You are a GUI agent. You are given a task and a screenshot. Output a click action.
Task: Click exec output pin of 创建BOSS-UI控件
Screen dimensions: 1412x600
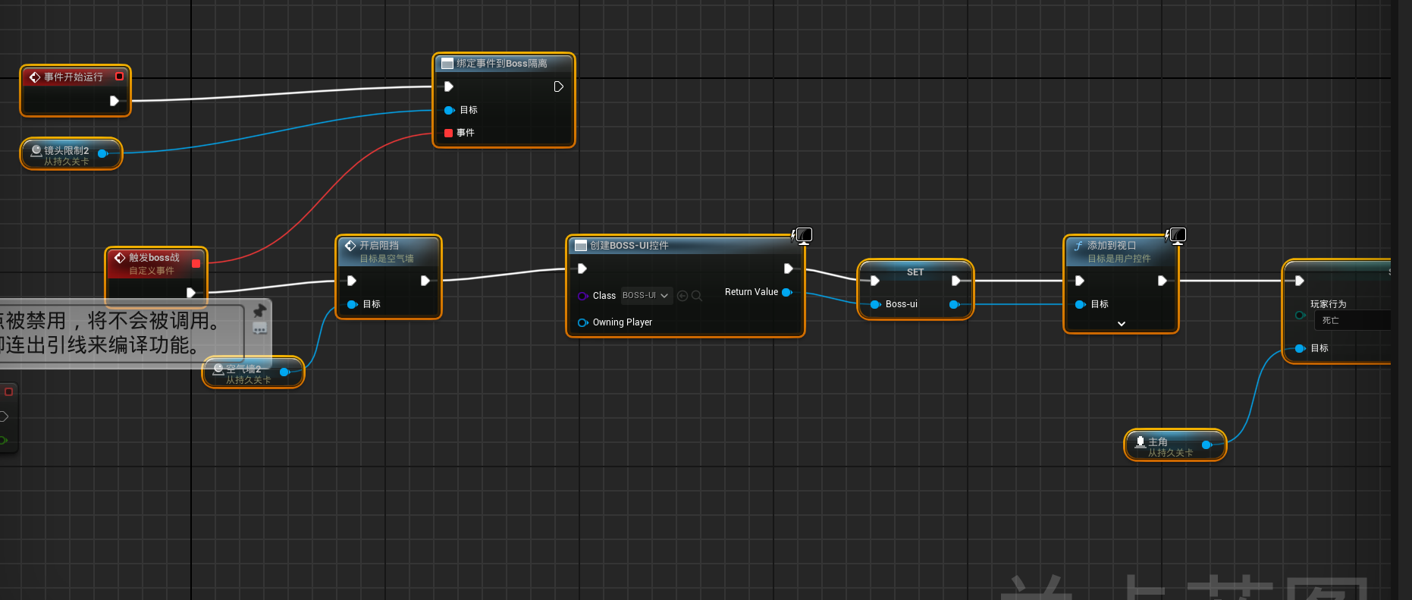788,269
